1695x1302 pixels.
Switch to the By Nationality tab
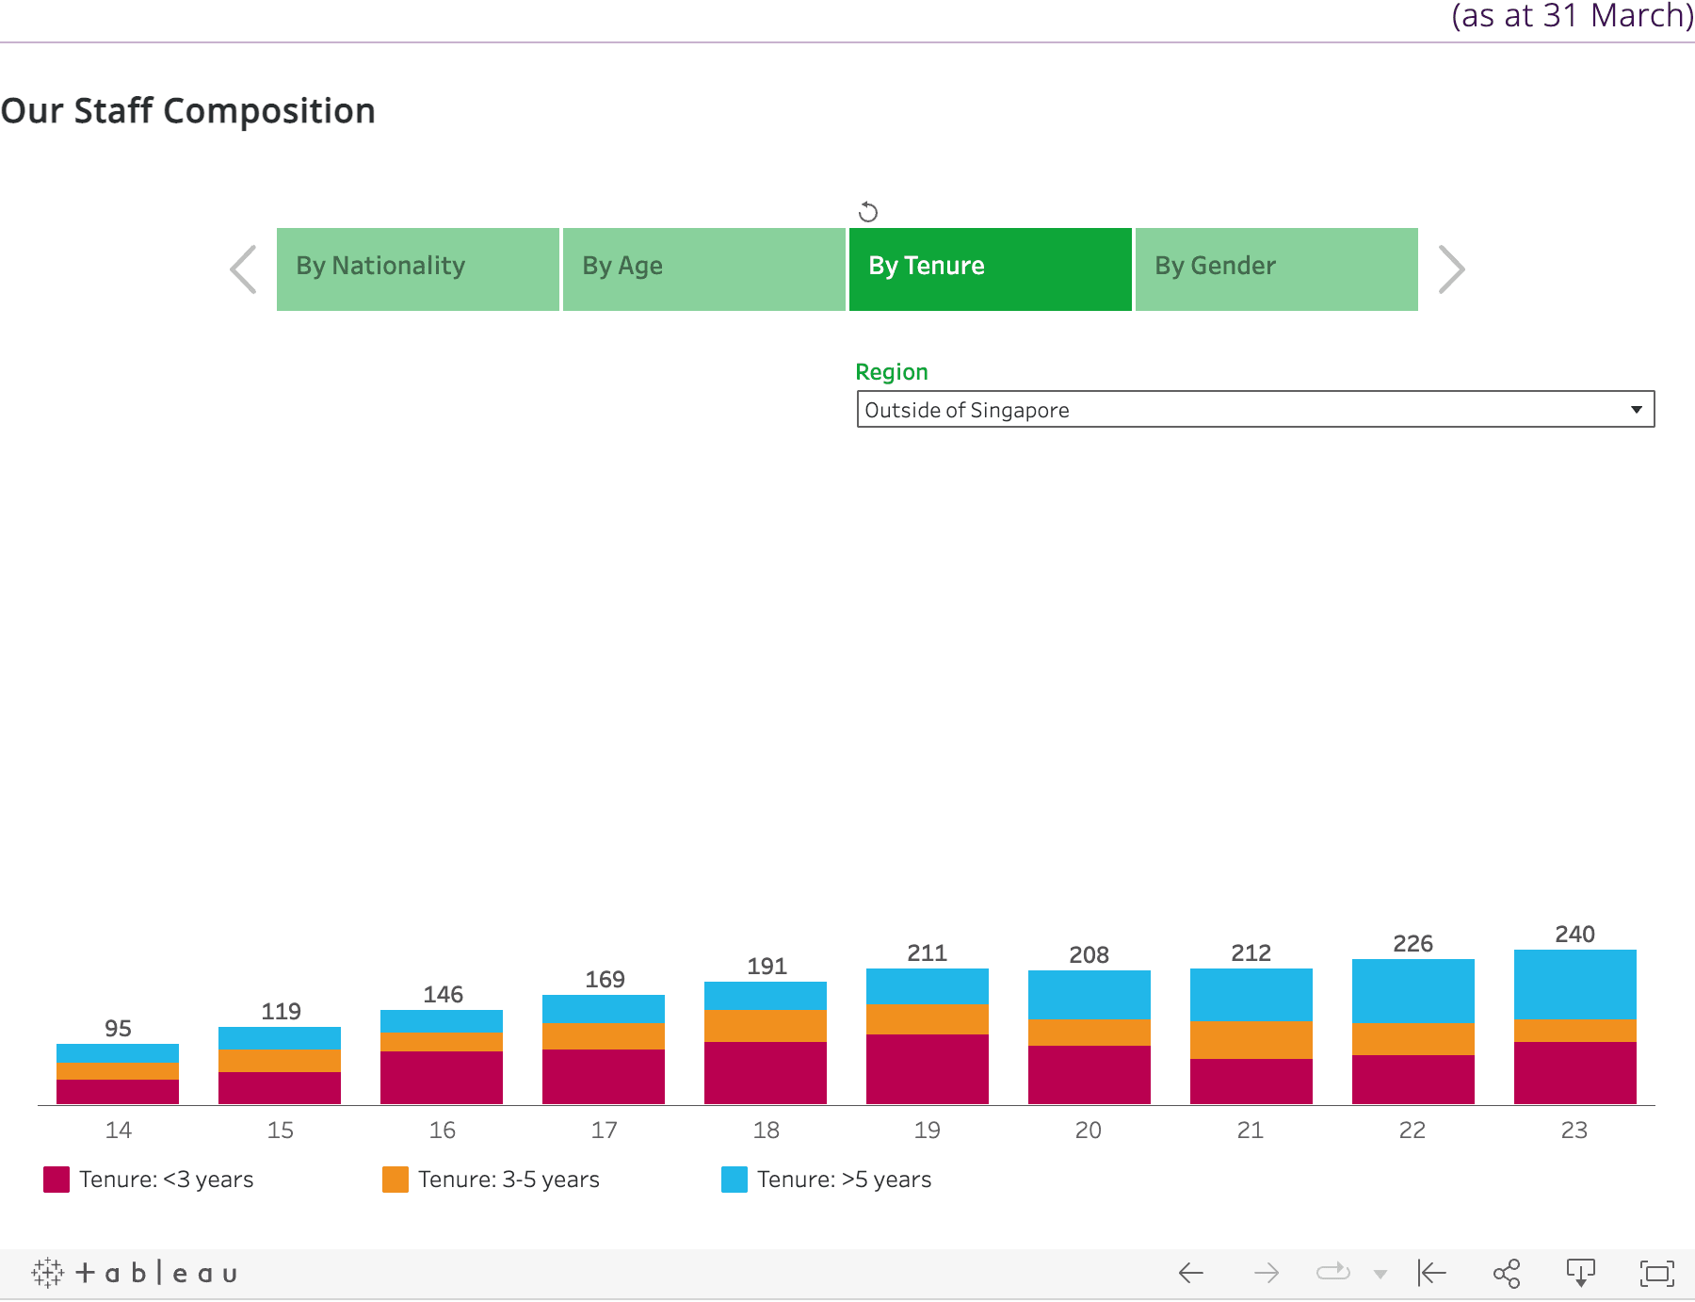(x=418, y=269)
